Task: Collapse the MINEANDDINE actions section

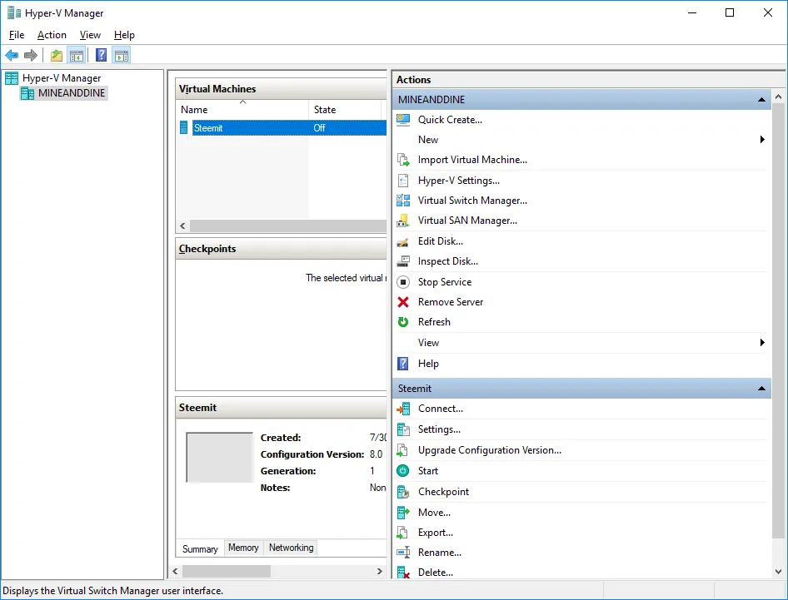Action: pyautogui.click(x=761, y=99)
